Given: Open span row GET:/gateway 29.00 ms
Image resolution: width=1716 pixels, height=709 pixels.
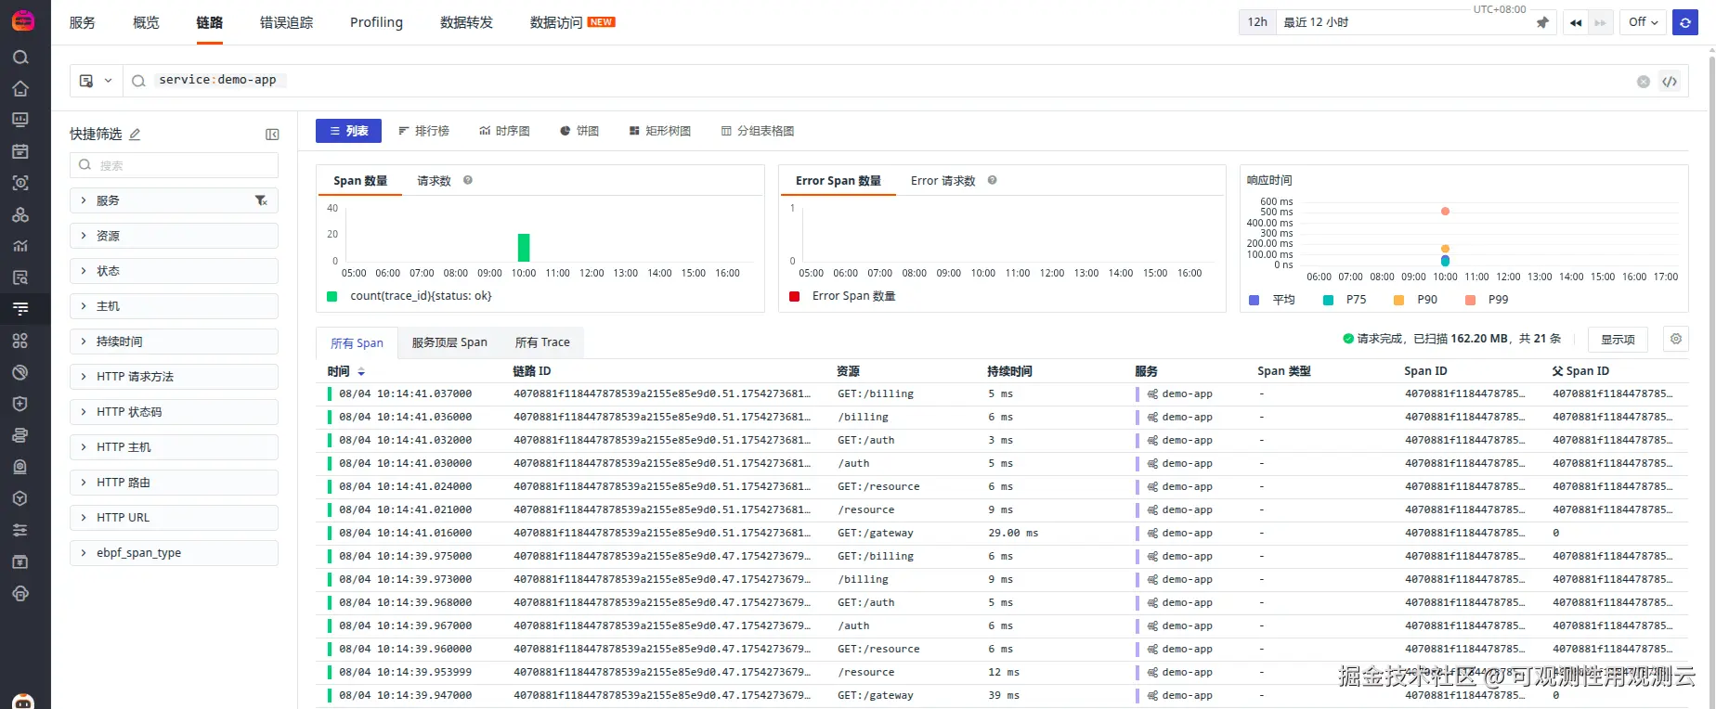Looking at the screenshot, I should (x=1002, y=533).
